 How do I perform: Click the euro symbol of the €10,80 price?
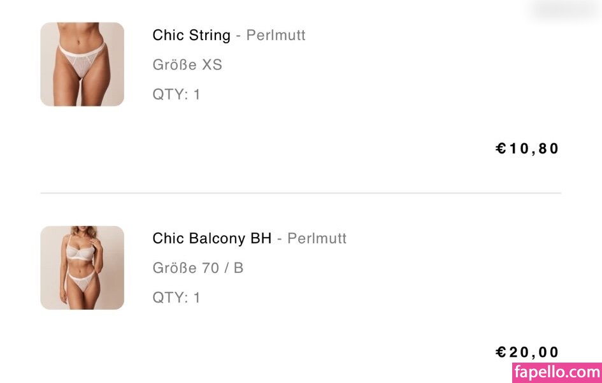tap(501, 148)
